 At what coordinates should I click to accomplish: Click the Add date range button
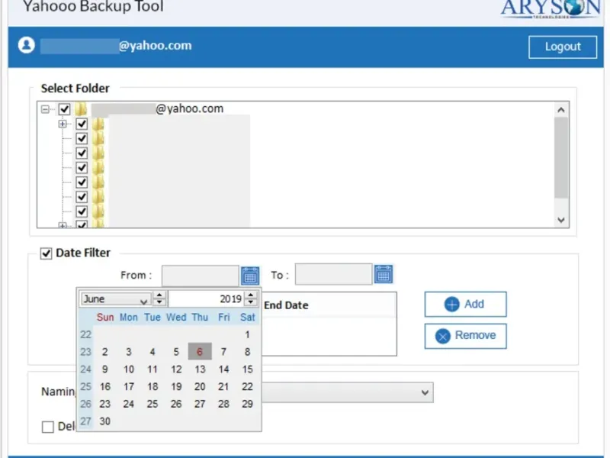[465, 304]
